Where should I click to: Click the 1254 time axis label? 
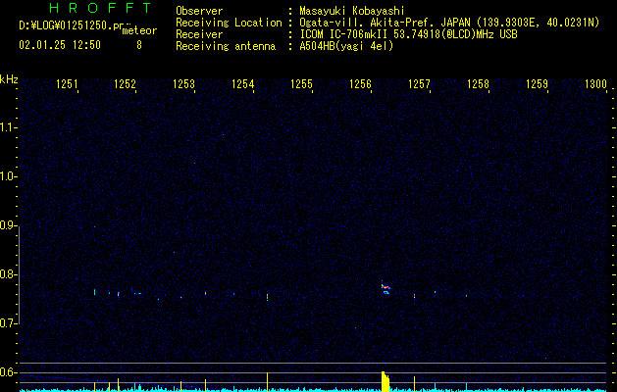243,84
